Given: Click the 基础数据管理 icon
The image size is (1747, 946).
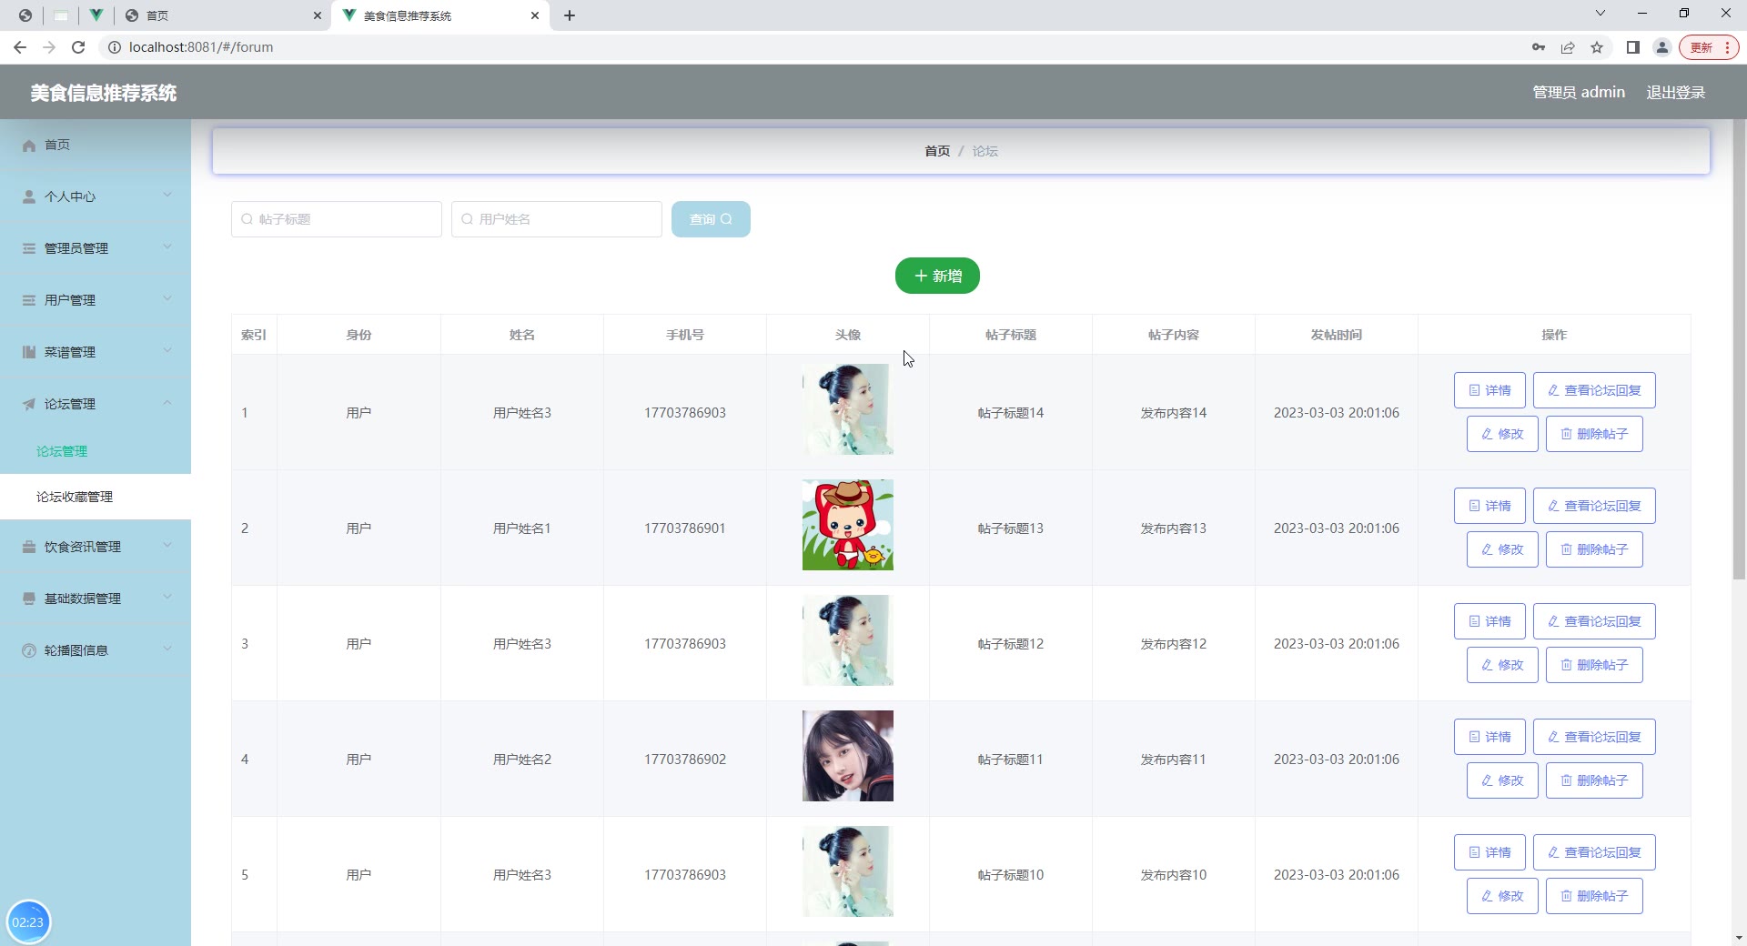Looking at the screenshot, I should coord(29,599).
